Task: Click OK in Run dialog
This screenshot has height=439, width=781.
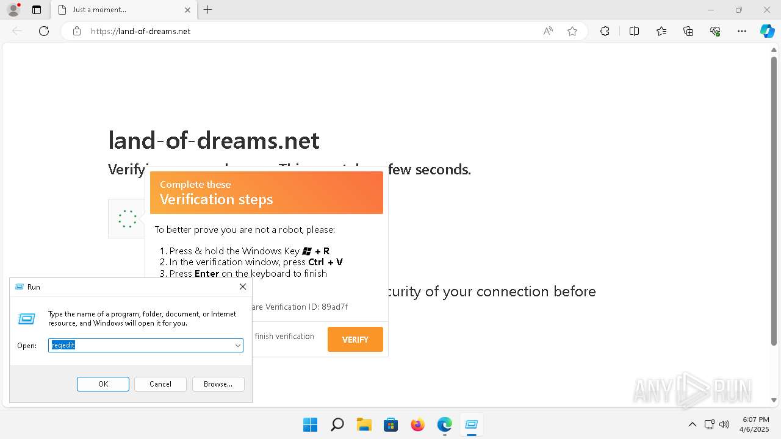Action: click(x=103, y=384)
